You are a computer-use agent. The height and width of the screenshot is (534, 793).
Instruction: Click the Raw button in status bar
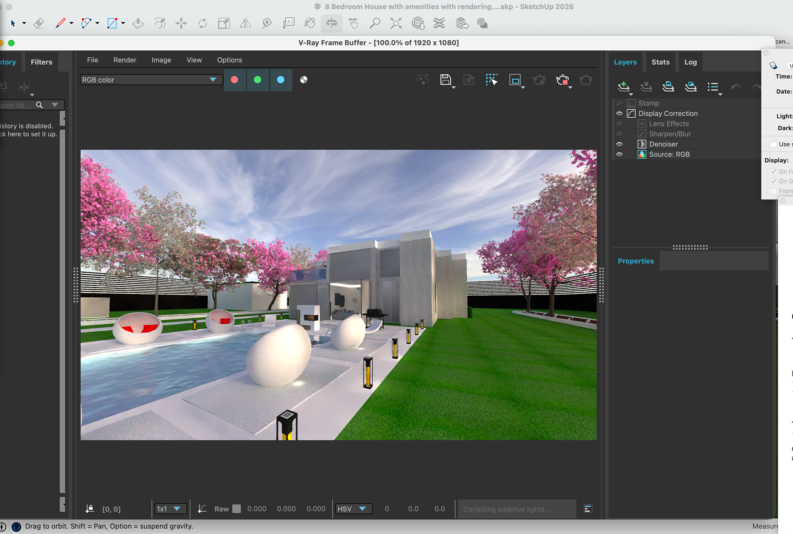(221, 509)
